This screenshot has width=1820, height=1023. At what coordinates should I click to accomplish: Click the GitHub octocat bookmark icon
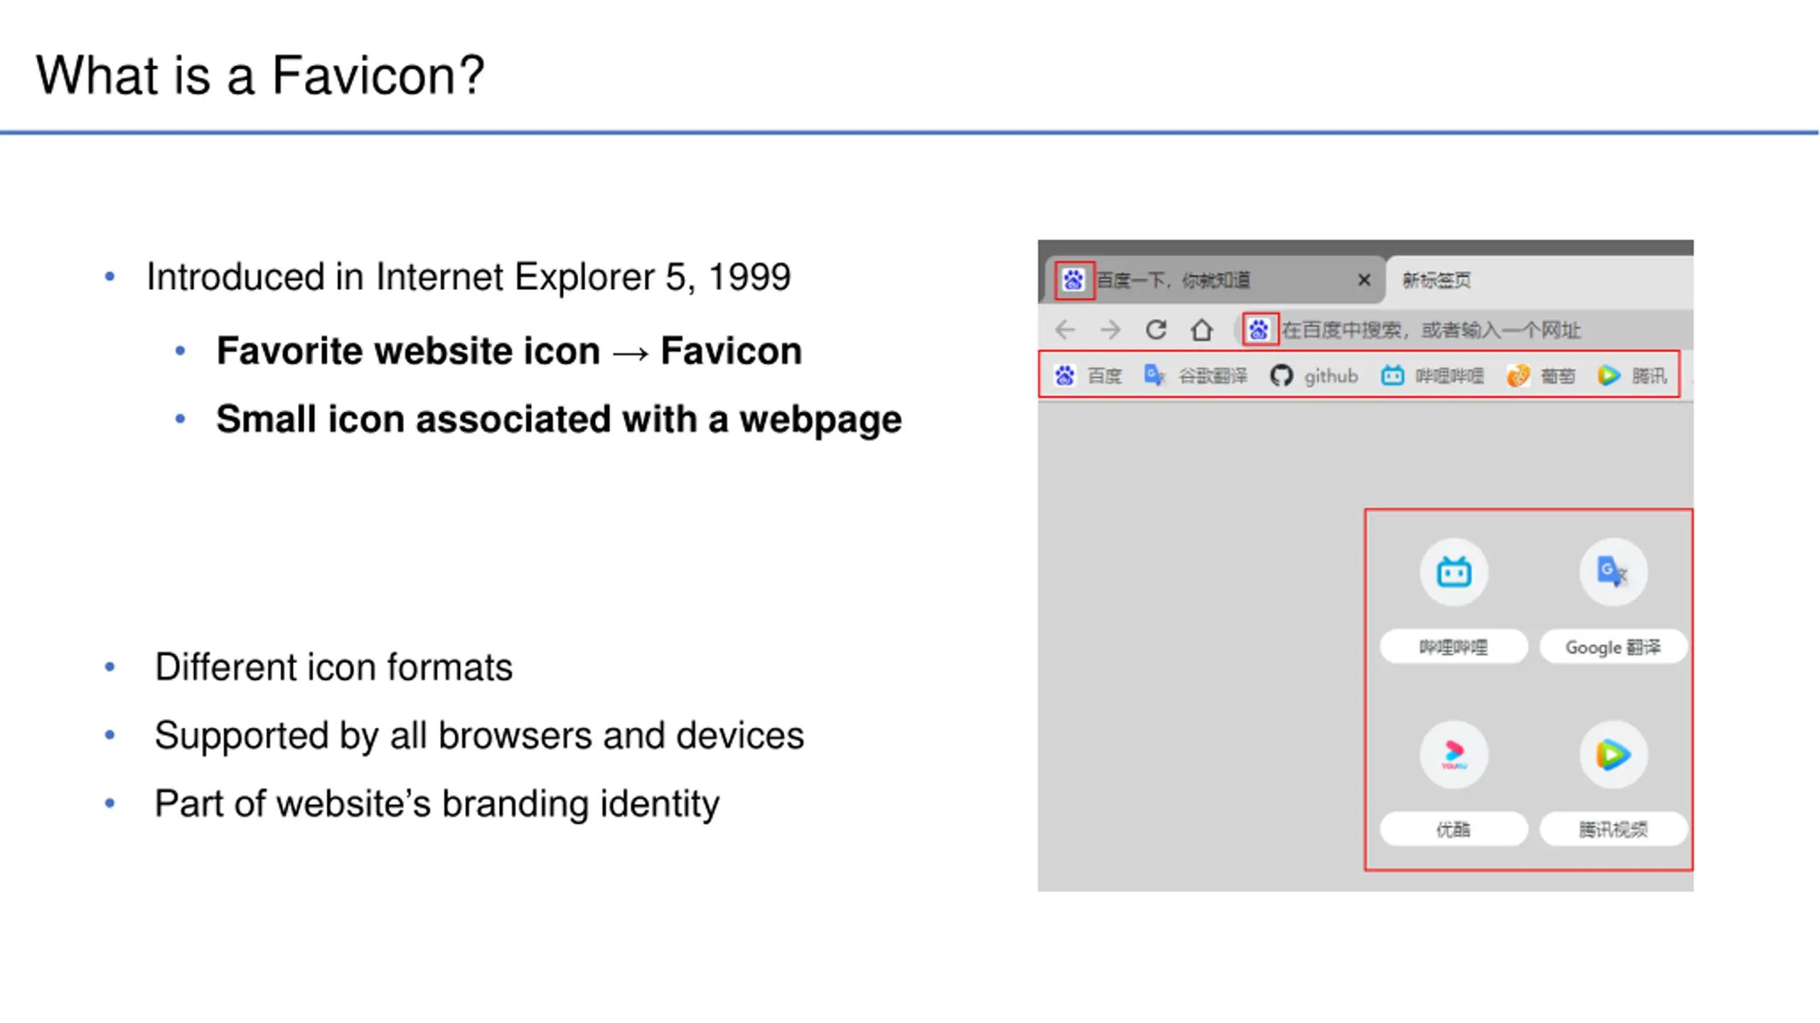coord(1281,375)
